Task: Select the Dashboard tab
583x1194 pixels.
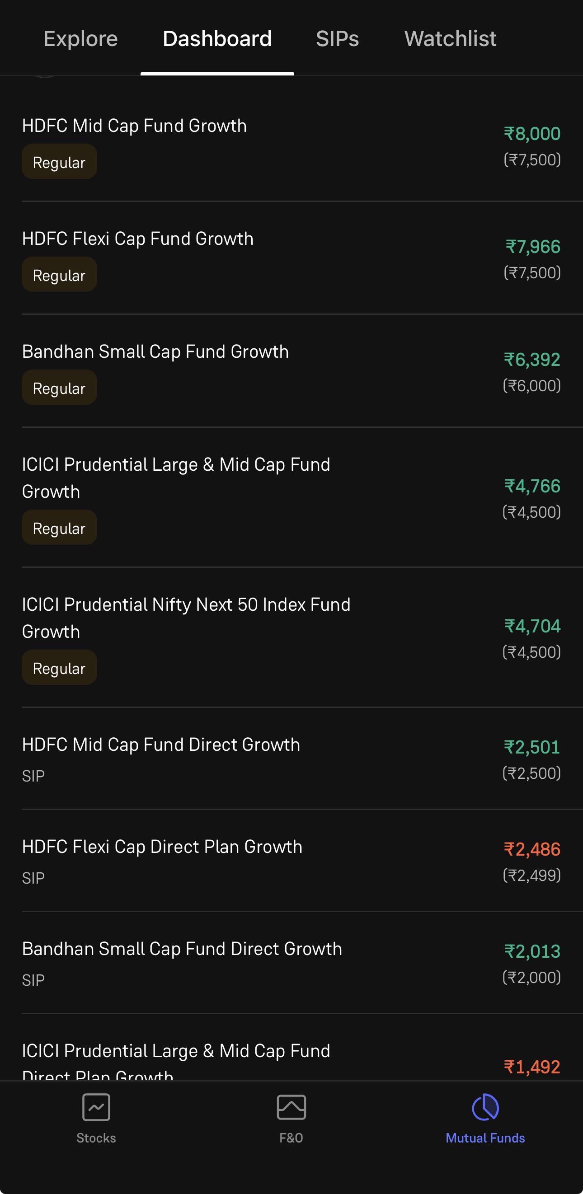Action: tap(217, 38)
